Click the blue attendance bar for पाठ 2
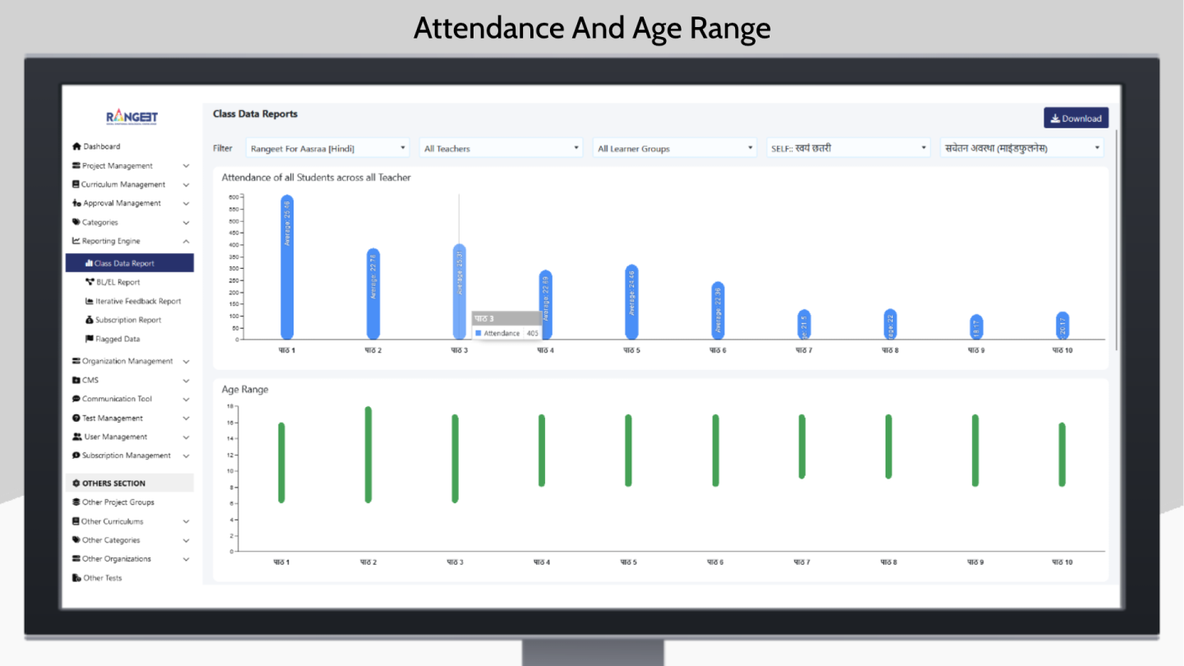Viewport: 1184px width, 666px height. (373, 294)
